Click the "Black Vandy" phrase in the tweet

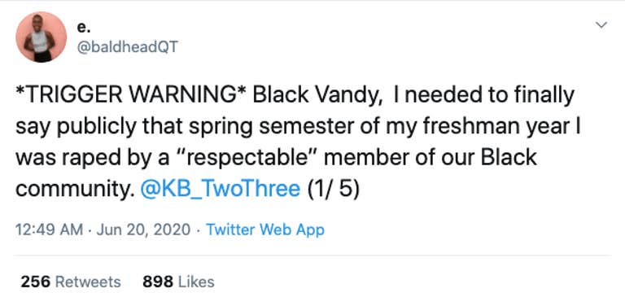(317, 96)
